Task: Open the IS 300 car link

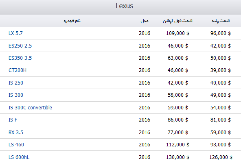Action: tap(16, 95)
